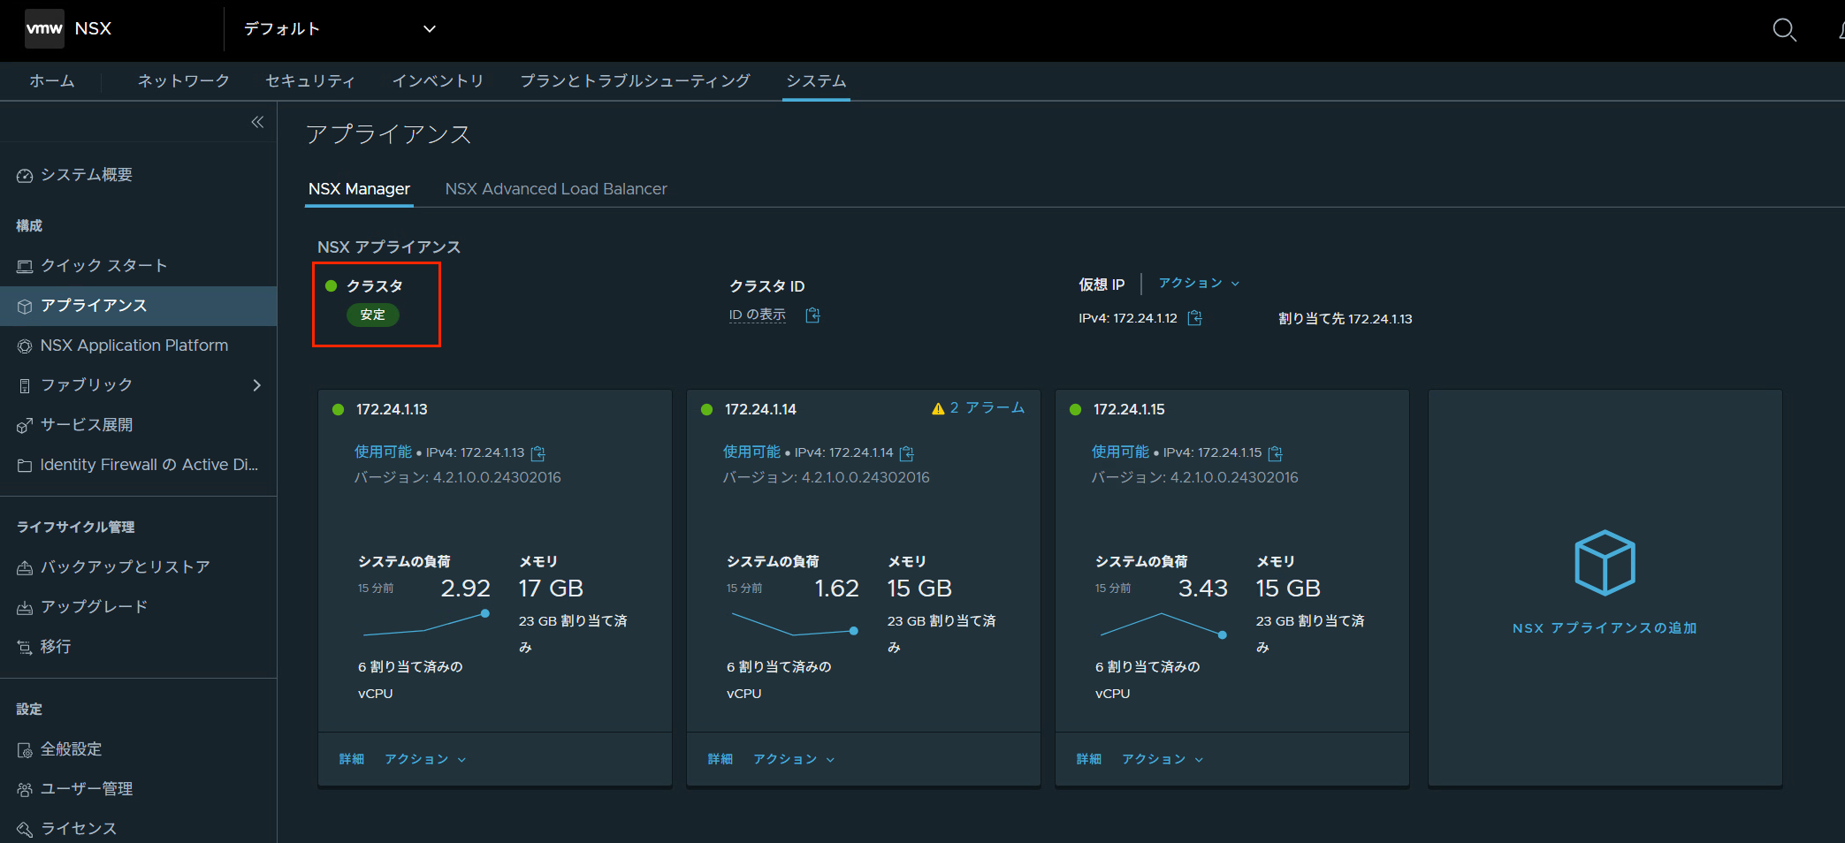Copy the IPv4 address of node 172.24.1.13

click(x=537, y=453)
